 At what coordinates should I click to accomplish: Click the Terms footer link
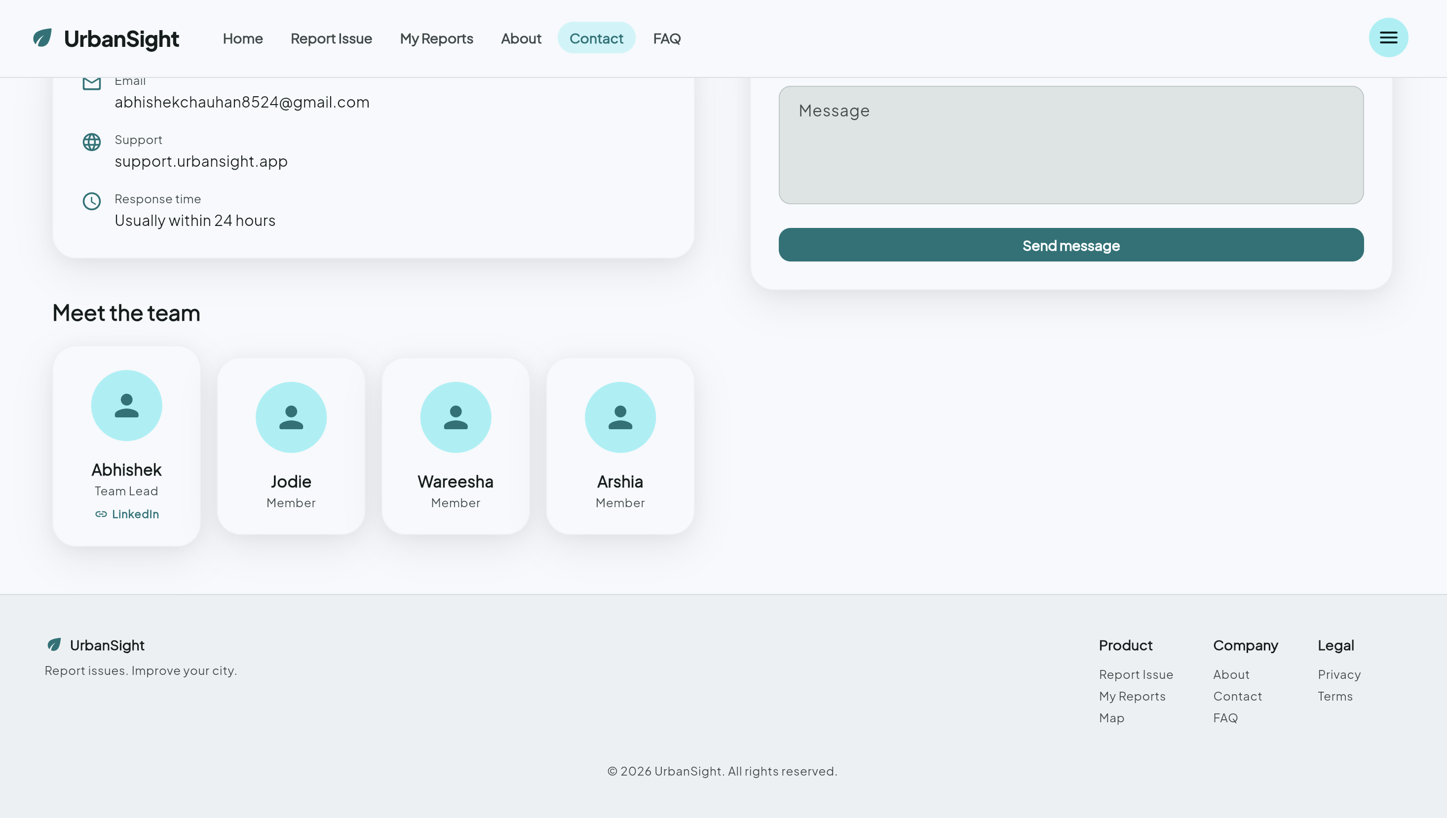1334,696
